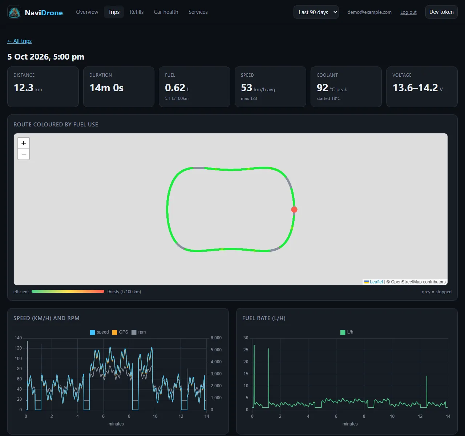Click the Dev token button

click(x=441, y=12)
